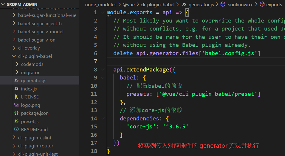This screenshot has height=156, width=285.
Task: Click the braces icon beside package.json
Action: (x=16, y=113)
